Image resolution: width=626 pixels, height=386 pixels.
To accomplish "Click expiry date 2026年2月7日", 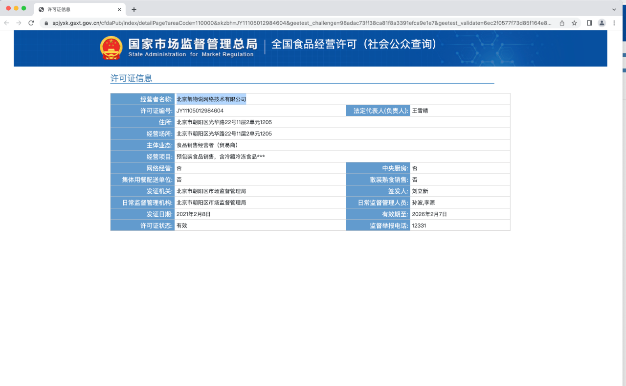I will [429, 214].
